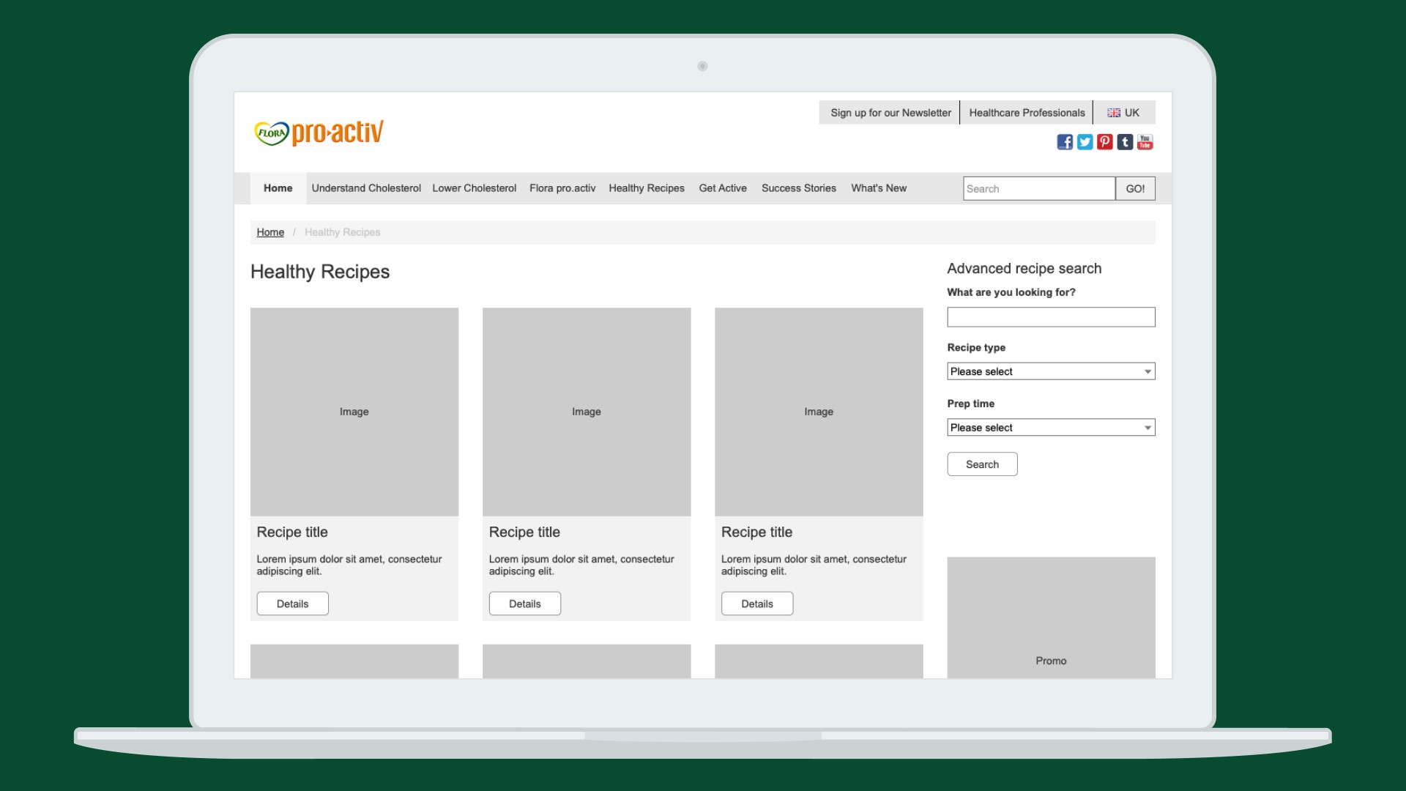1406x791 pixels.
Task: Click the Home breadcrumb link
Action: click(270, 232)
